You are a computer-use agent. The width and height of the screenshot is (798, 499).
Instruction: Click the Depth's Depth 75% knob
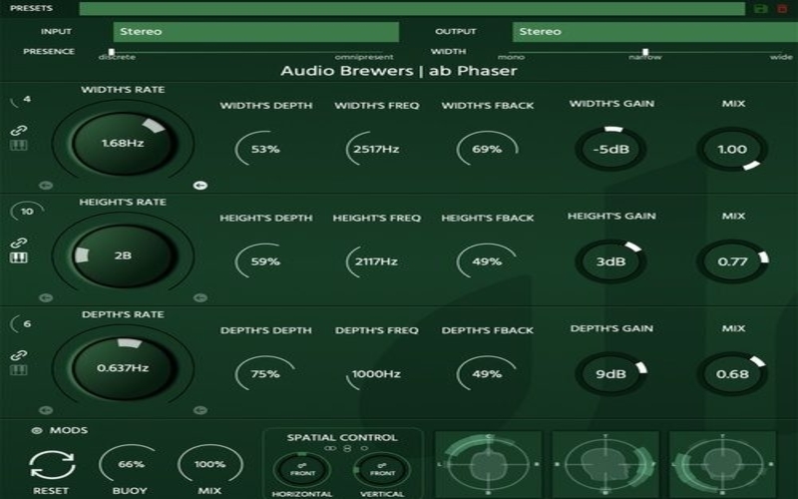[265, 374]
